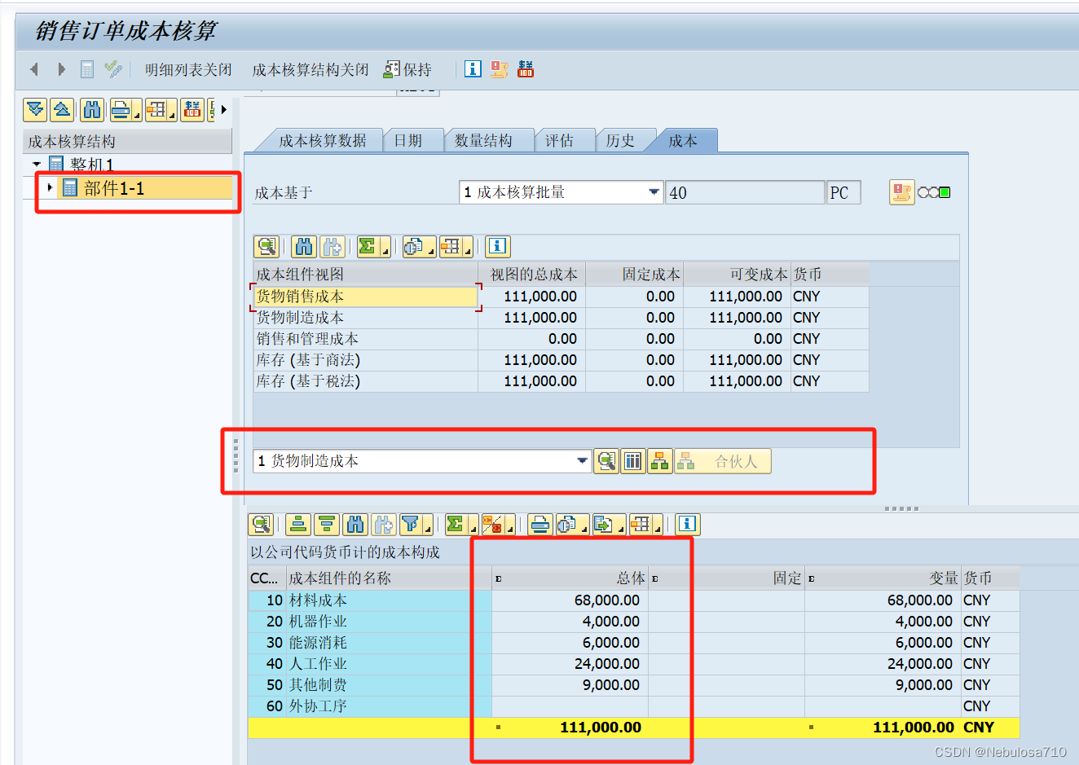This screenshot has height=765, width=1079.
Task: Click the binoculars Find icon above the cost structure tree
Action: (92, 109)
